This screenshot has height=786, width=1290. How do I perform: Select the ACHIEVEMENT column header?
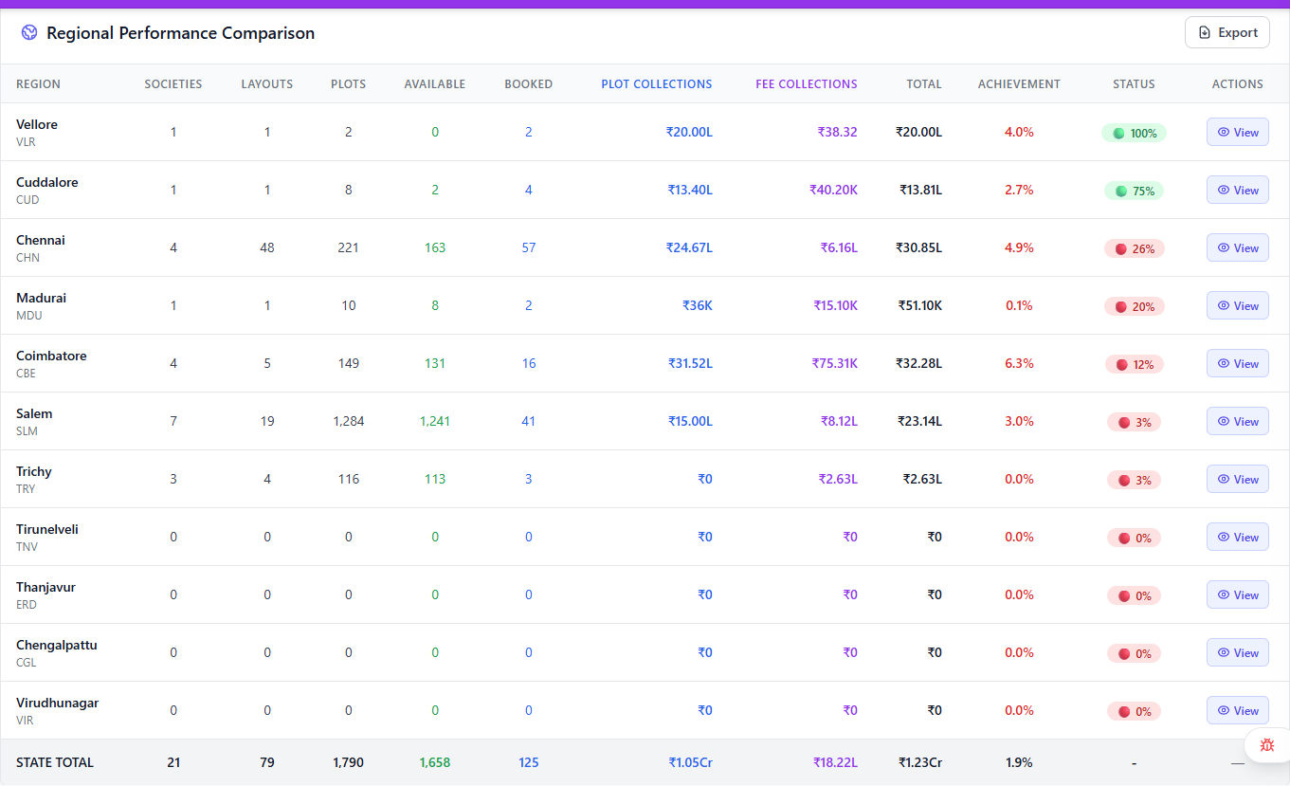(x=1019, y=84)
